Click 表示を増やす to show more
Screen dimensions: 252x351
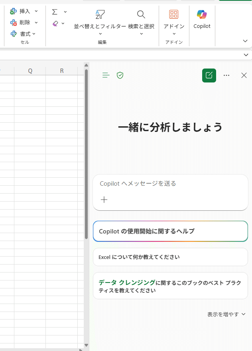pos(226,314)
